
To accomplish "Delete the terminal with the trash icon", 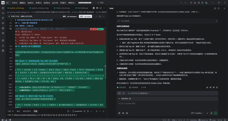I will tap(88, 111).
